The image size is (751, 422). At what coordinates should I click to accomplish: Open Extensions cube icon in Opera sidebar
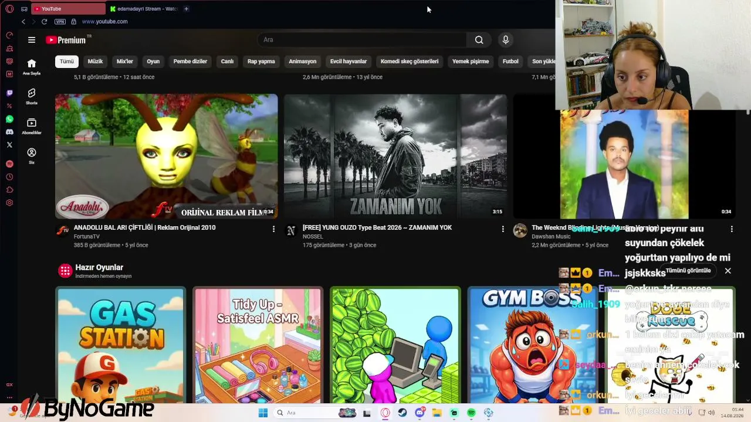[9, 190]
